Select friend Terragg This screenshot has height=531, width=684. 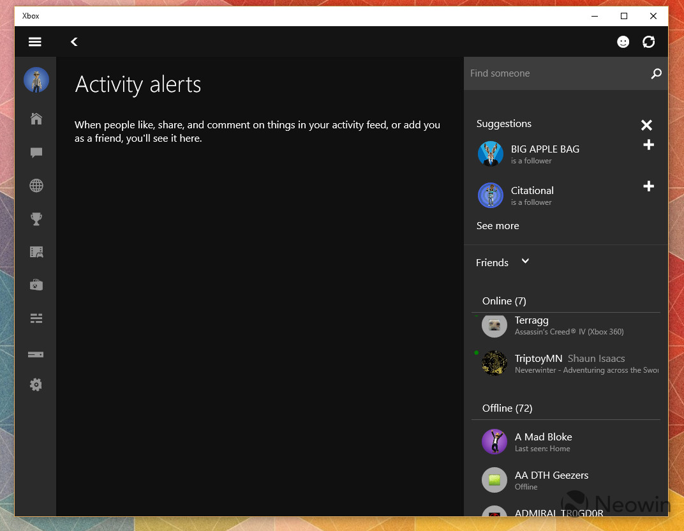[566, 325]
